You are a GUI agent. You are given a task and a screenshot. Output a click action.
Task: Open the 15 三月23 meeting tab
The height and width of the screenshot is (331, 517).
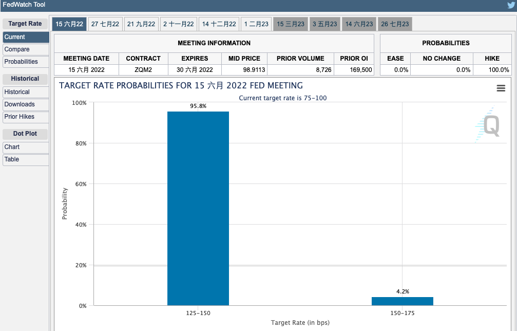[x=291, y=24]
